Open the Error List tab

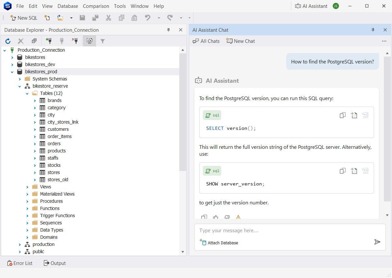20,263
